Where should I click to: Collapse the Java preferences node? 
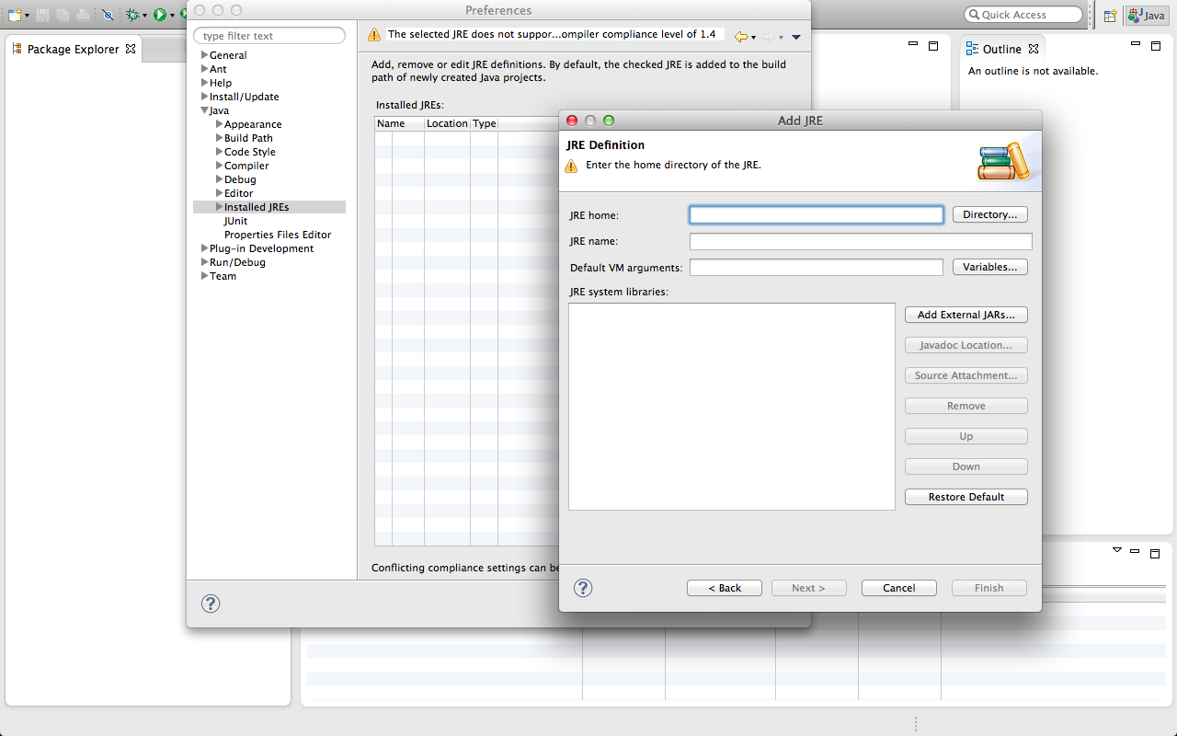click(205, 110)
